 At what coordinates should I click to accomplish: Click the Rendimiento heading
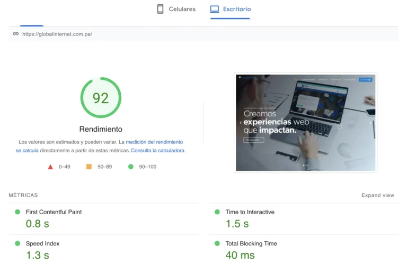click(101, 129)
